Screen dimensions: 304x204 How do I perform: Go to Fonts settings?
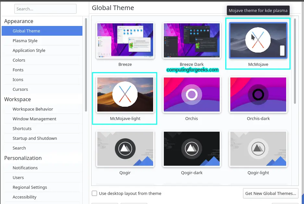pyautogui.click(x=42, y=70)
